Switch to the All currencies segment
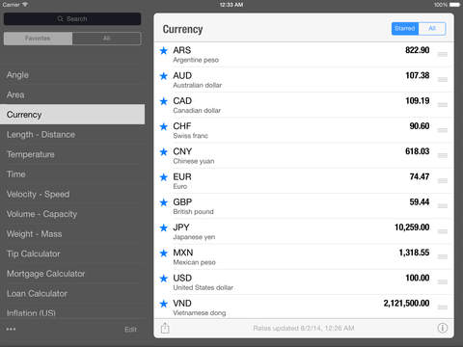 click(x=432, y=29)
